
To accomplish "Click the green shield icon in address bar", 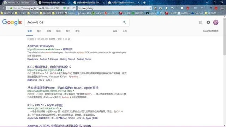I will [x=64, y=8].
